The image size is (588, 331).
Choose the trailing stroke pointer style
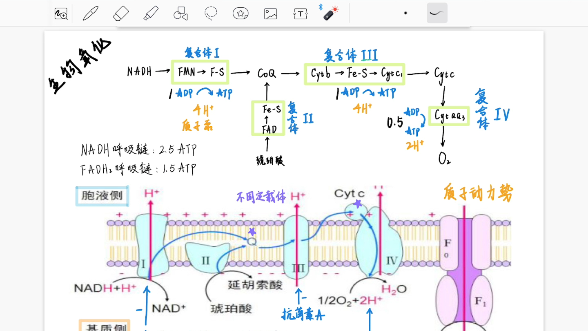coord(437,13)
